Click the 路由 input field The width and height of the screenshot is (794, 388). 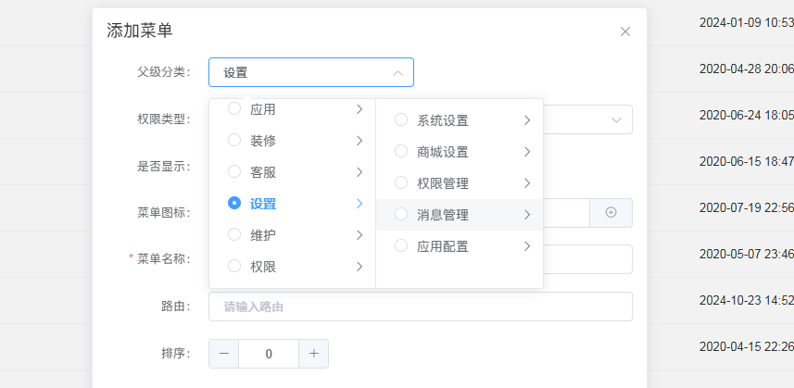click(x=421, y=307)
